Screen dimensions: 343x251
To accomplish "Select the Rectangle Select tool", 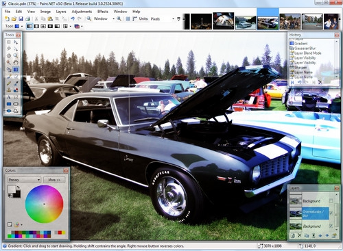I will coord(9,42).
